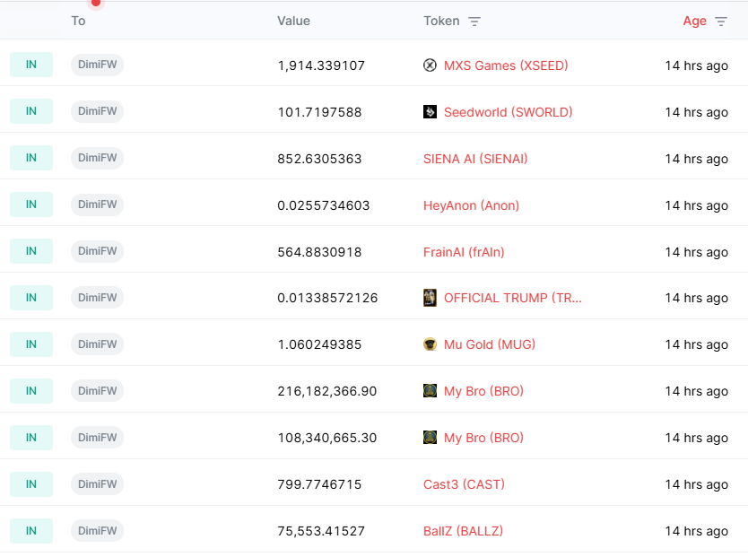Open the FrainAI (frAIn) token link

(x=465, y=252)
